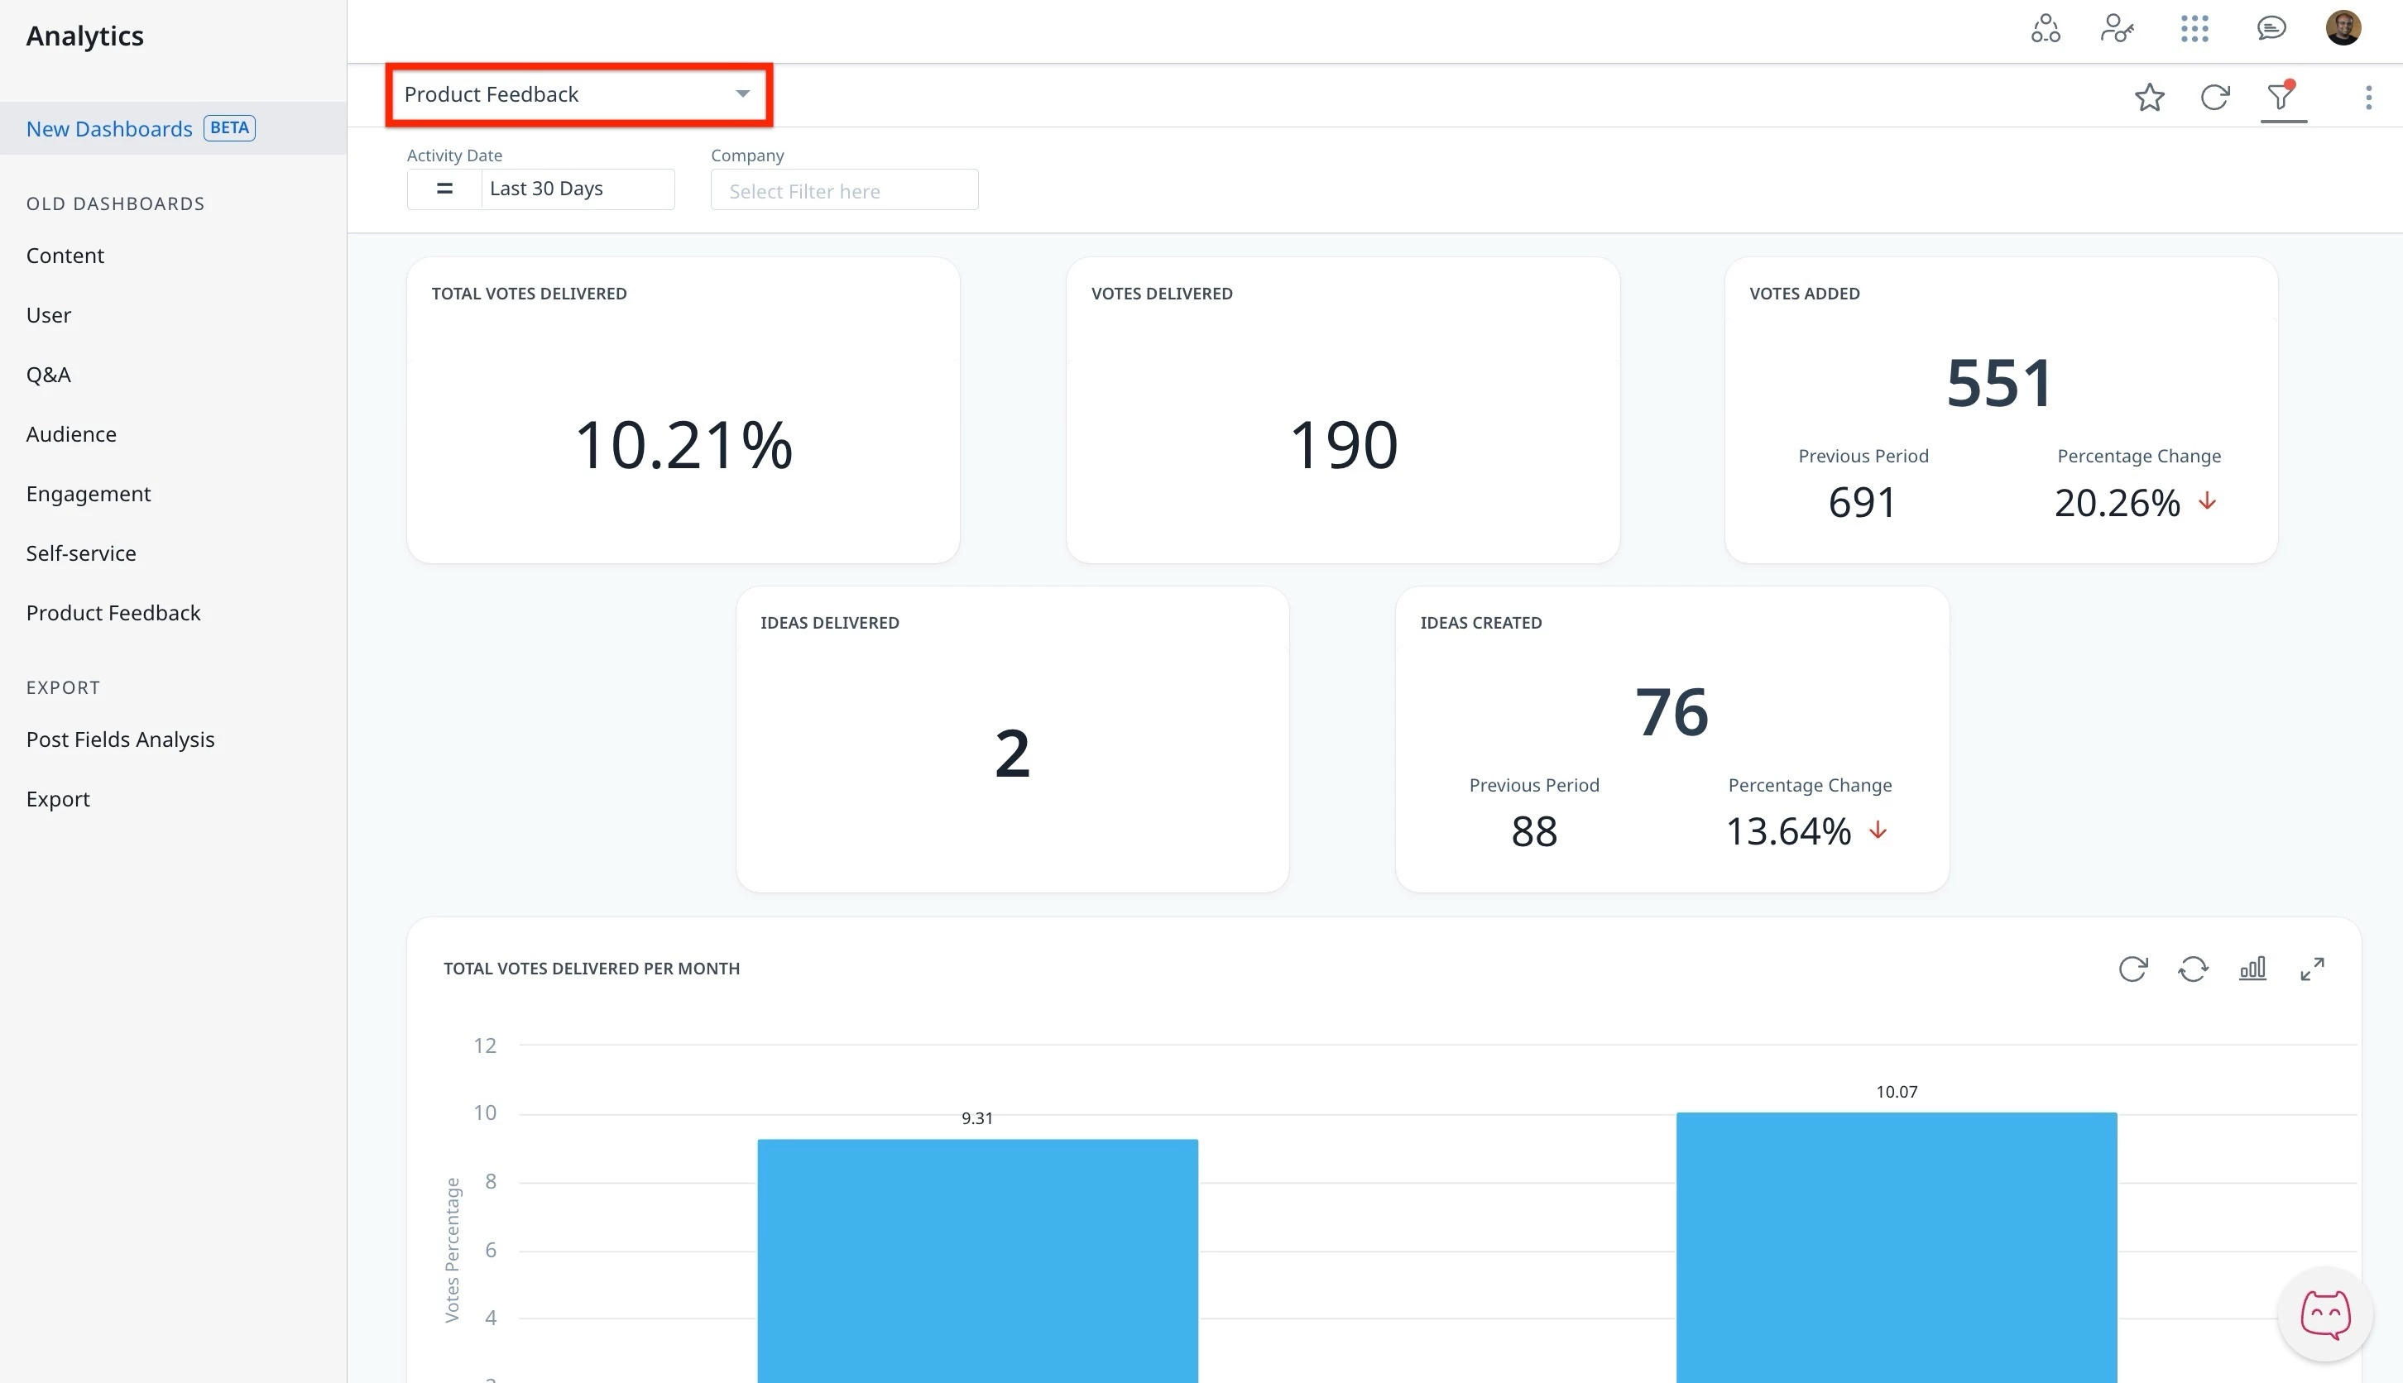Open Post Fields Analysis link
Viewport: 2403px width, 1383px height.
point(121,740)
